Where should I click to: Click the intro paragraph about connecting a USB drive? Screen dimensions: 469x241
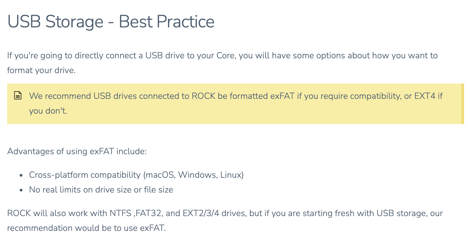pyautogui.click(x=222, y=63)
